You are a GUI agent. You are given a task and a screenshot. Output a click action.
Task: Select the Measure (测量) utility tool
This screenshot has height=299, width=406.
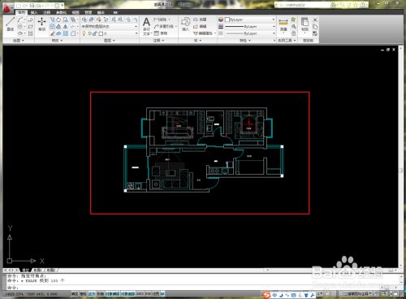point(283,24)
